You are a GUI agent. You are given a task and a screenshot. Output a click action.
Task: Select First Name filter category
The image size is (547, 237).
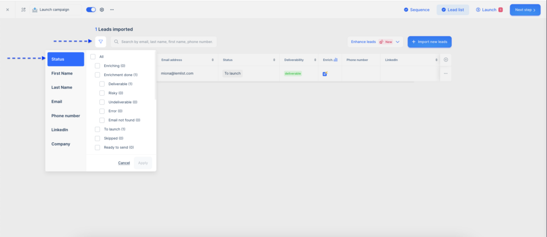click(x=62, y=73)
